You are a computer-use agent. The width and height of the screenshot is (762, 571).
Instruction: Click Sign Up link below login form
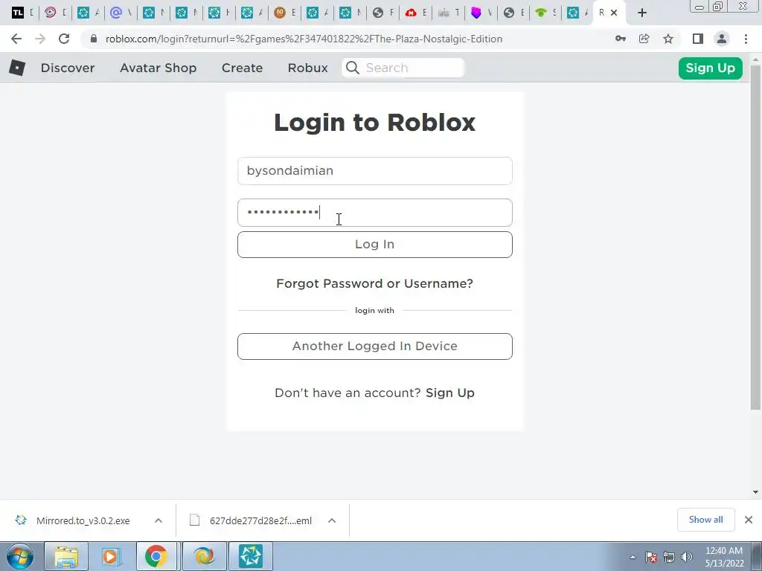450,393
